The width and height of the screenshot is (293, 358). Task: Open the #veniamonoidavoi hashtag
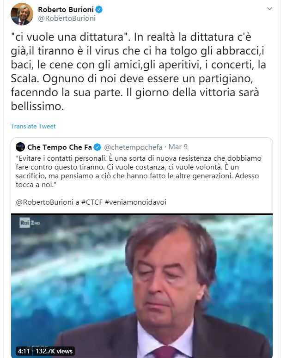coord(135,202)
